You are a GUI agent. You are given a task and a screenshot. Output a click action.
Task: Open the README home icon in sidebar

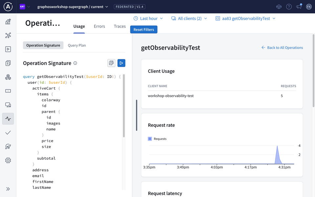click(8, 22)
